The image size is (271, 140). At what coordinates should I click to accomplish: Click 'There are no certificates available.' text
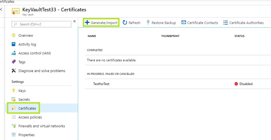tap(112, 60)
